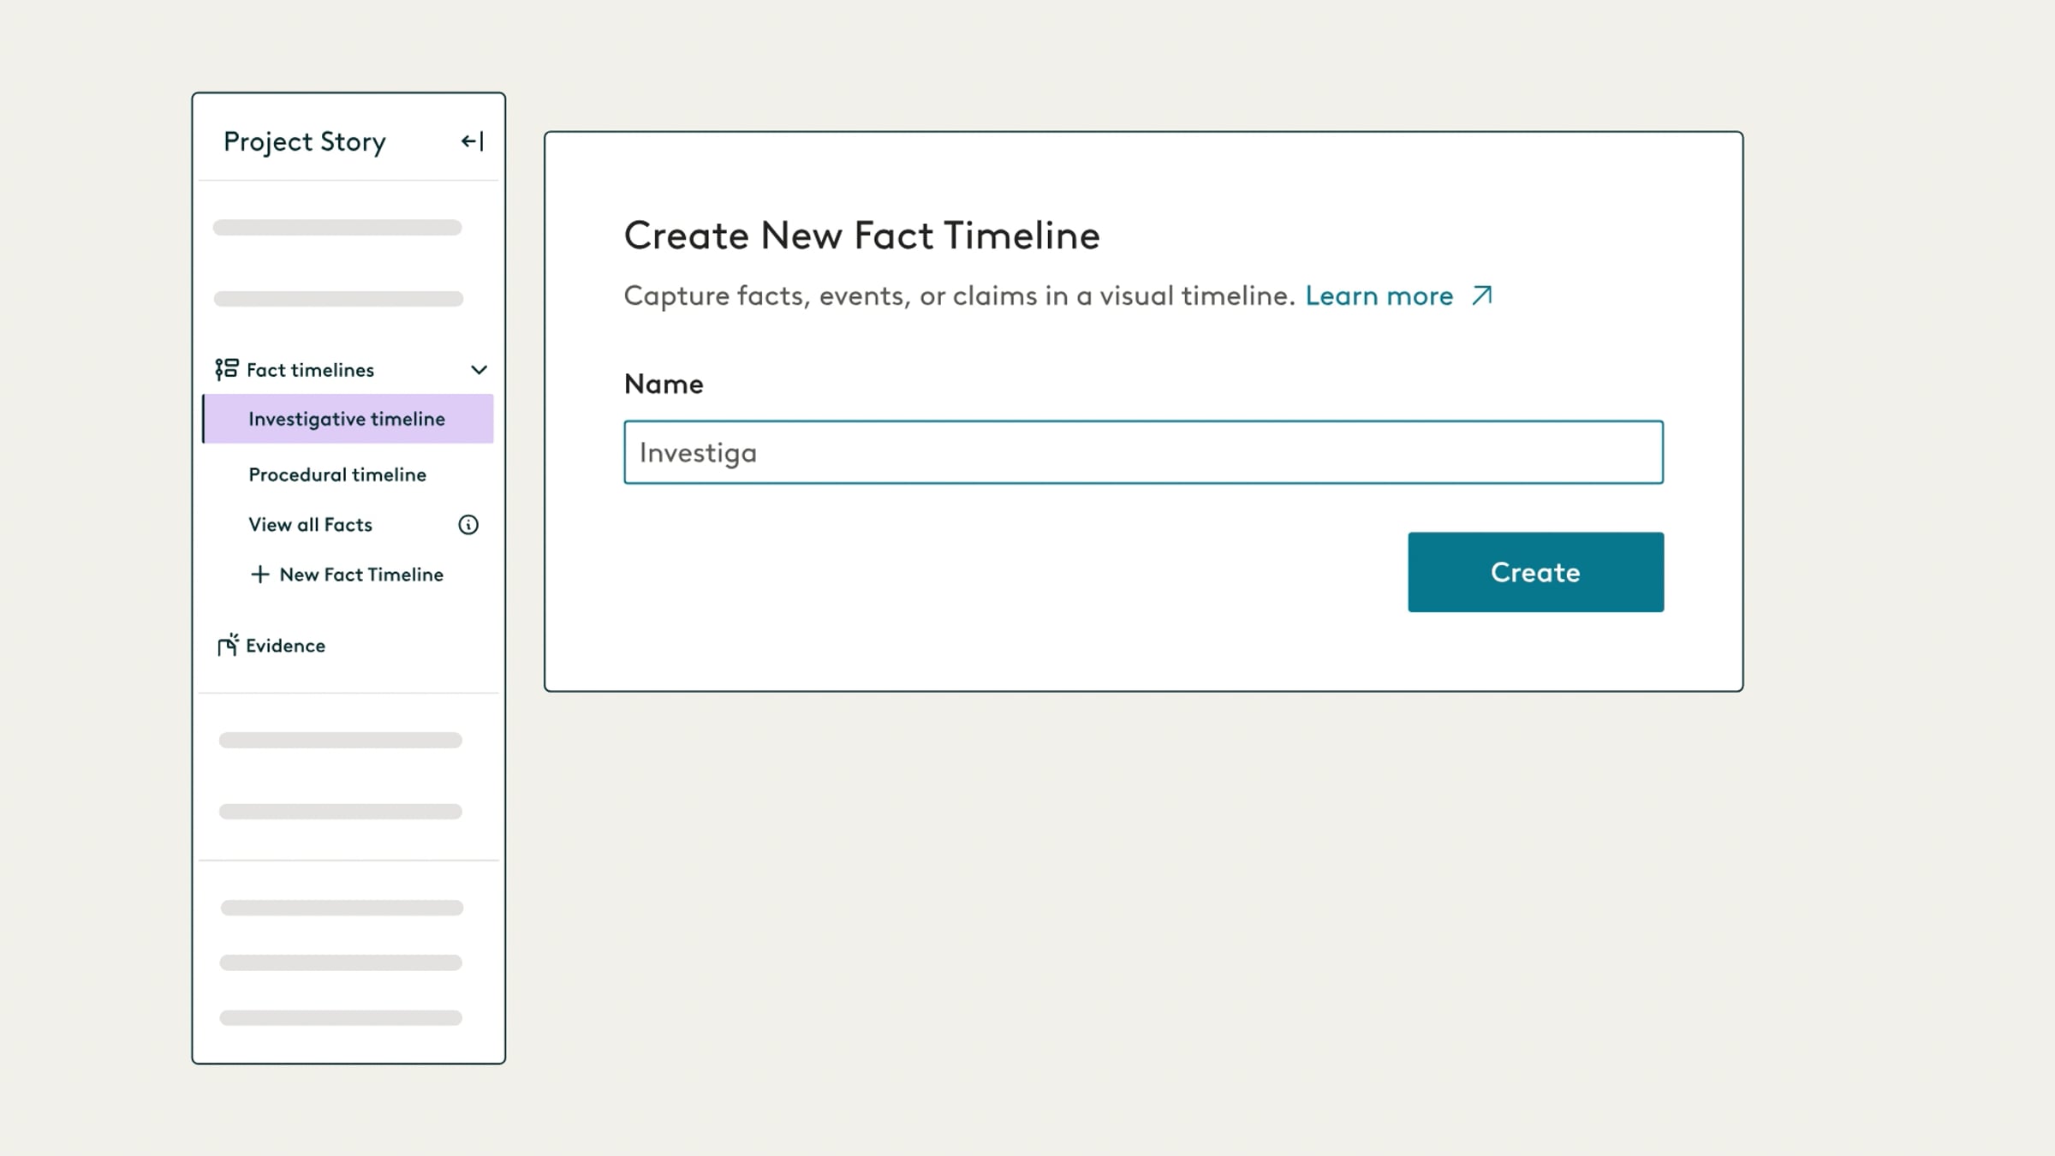Viewport: 2055px width, 1156px height.
Task: Open View all Facts
Action: click(x=310, y=524)
